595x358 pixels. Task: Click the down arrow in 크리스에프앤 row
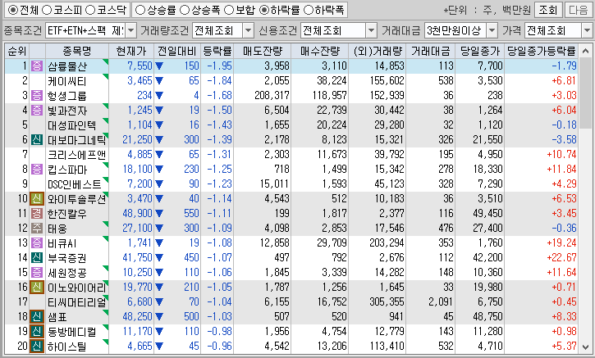(159, 155)
